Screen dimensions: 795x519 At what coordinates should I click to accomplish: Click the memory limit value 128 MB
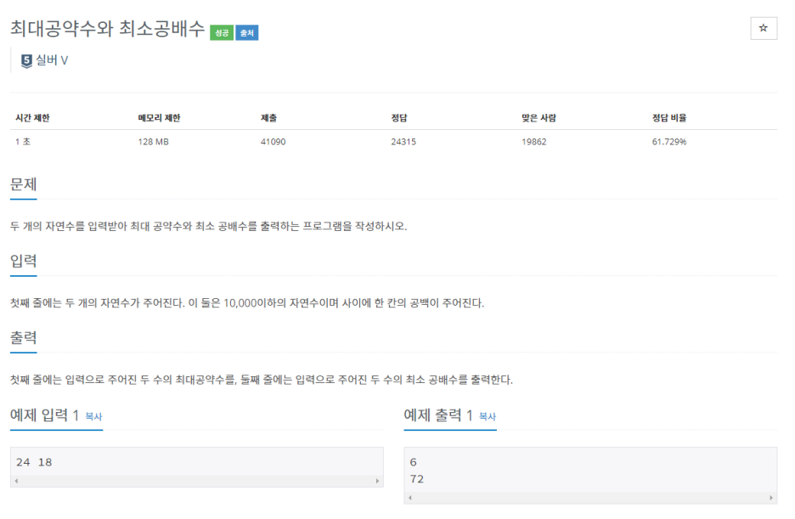pyautogui.click(x=153, y=142)
